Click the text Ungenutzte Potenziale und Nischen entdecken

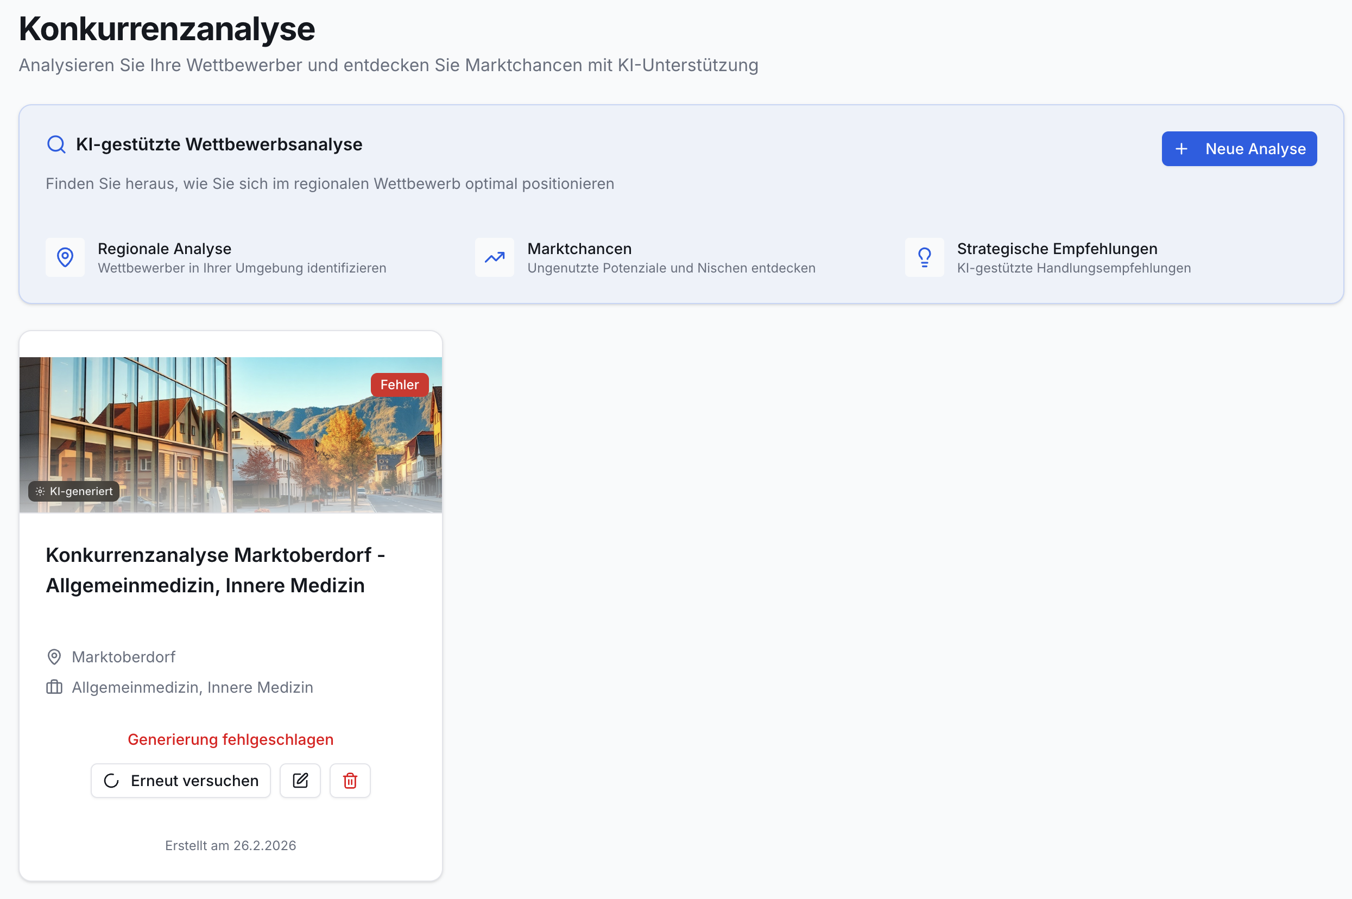[672, 268]
